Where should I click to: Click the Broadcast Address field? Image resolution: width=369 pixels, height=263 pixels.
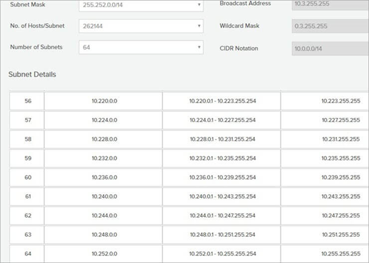pos(329,5)
